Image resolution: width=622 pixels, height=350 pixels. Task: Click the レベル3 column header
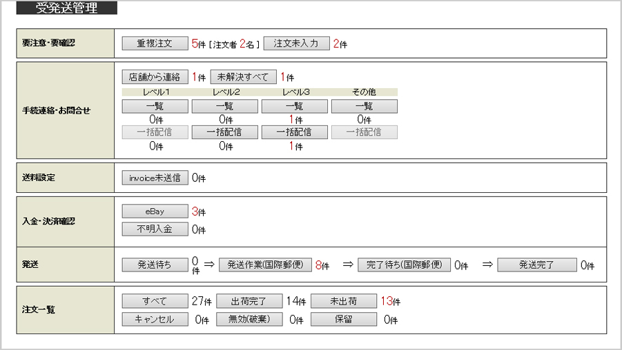[x=296, y=92]
